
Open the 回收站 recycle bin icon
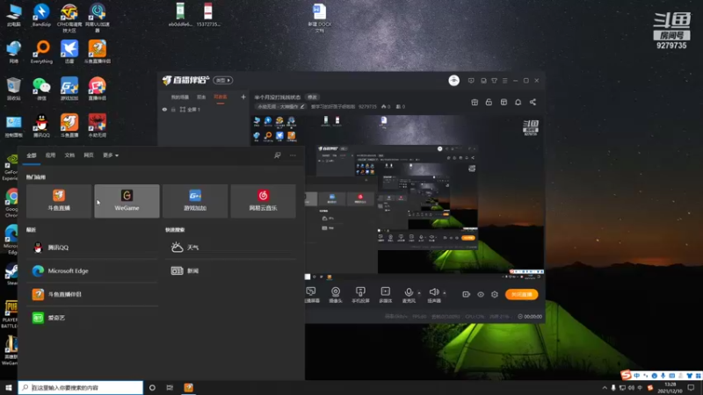click(x=13, y=89)
